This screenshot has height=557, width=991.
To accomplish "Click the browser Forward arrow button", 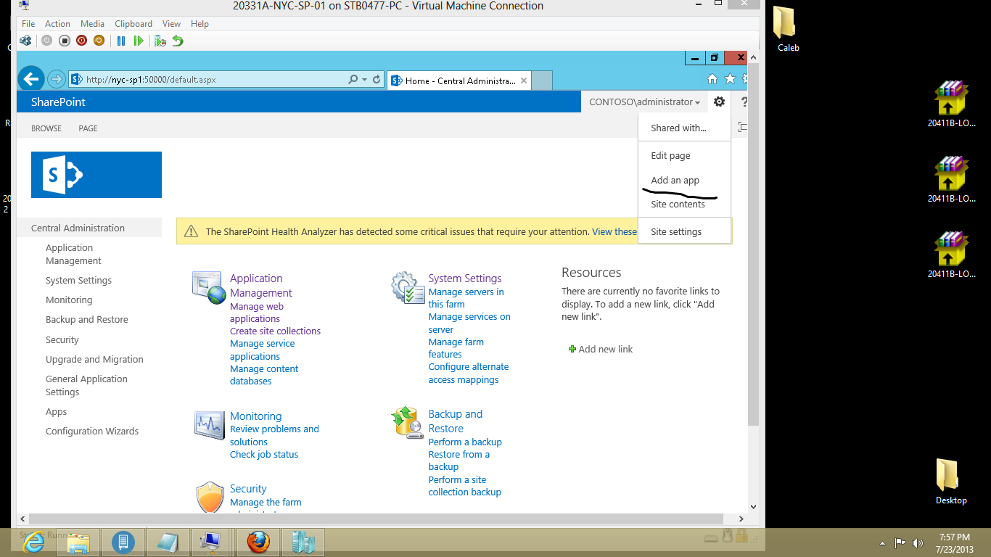I will (57, 79).
